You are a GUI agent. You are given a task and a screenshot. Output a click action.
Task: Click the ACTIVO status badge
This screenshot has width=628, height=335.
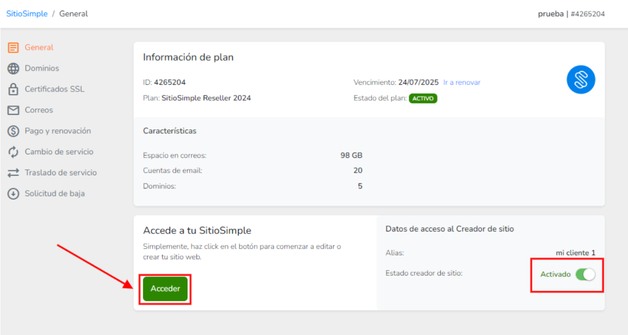(x=423, y=99)
